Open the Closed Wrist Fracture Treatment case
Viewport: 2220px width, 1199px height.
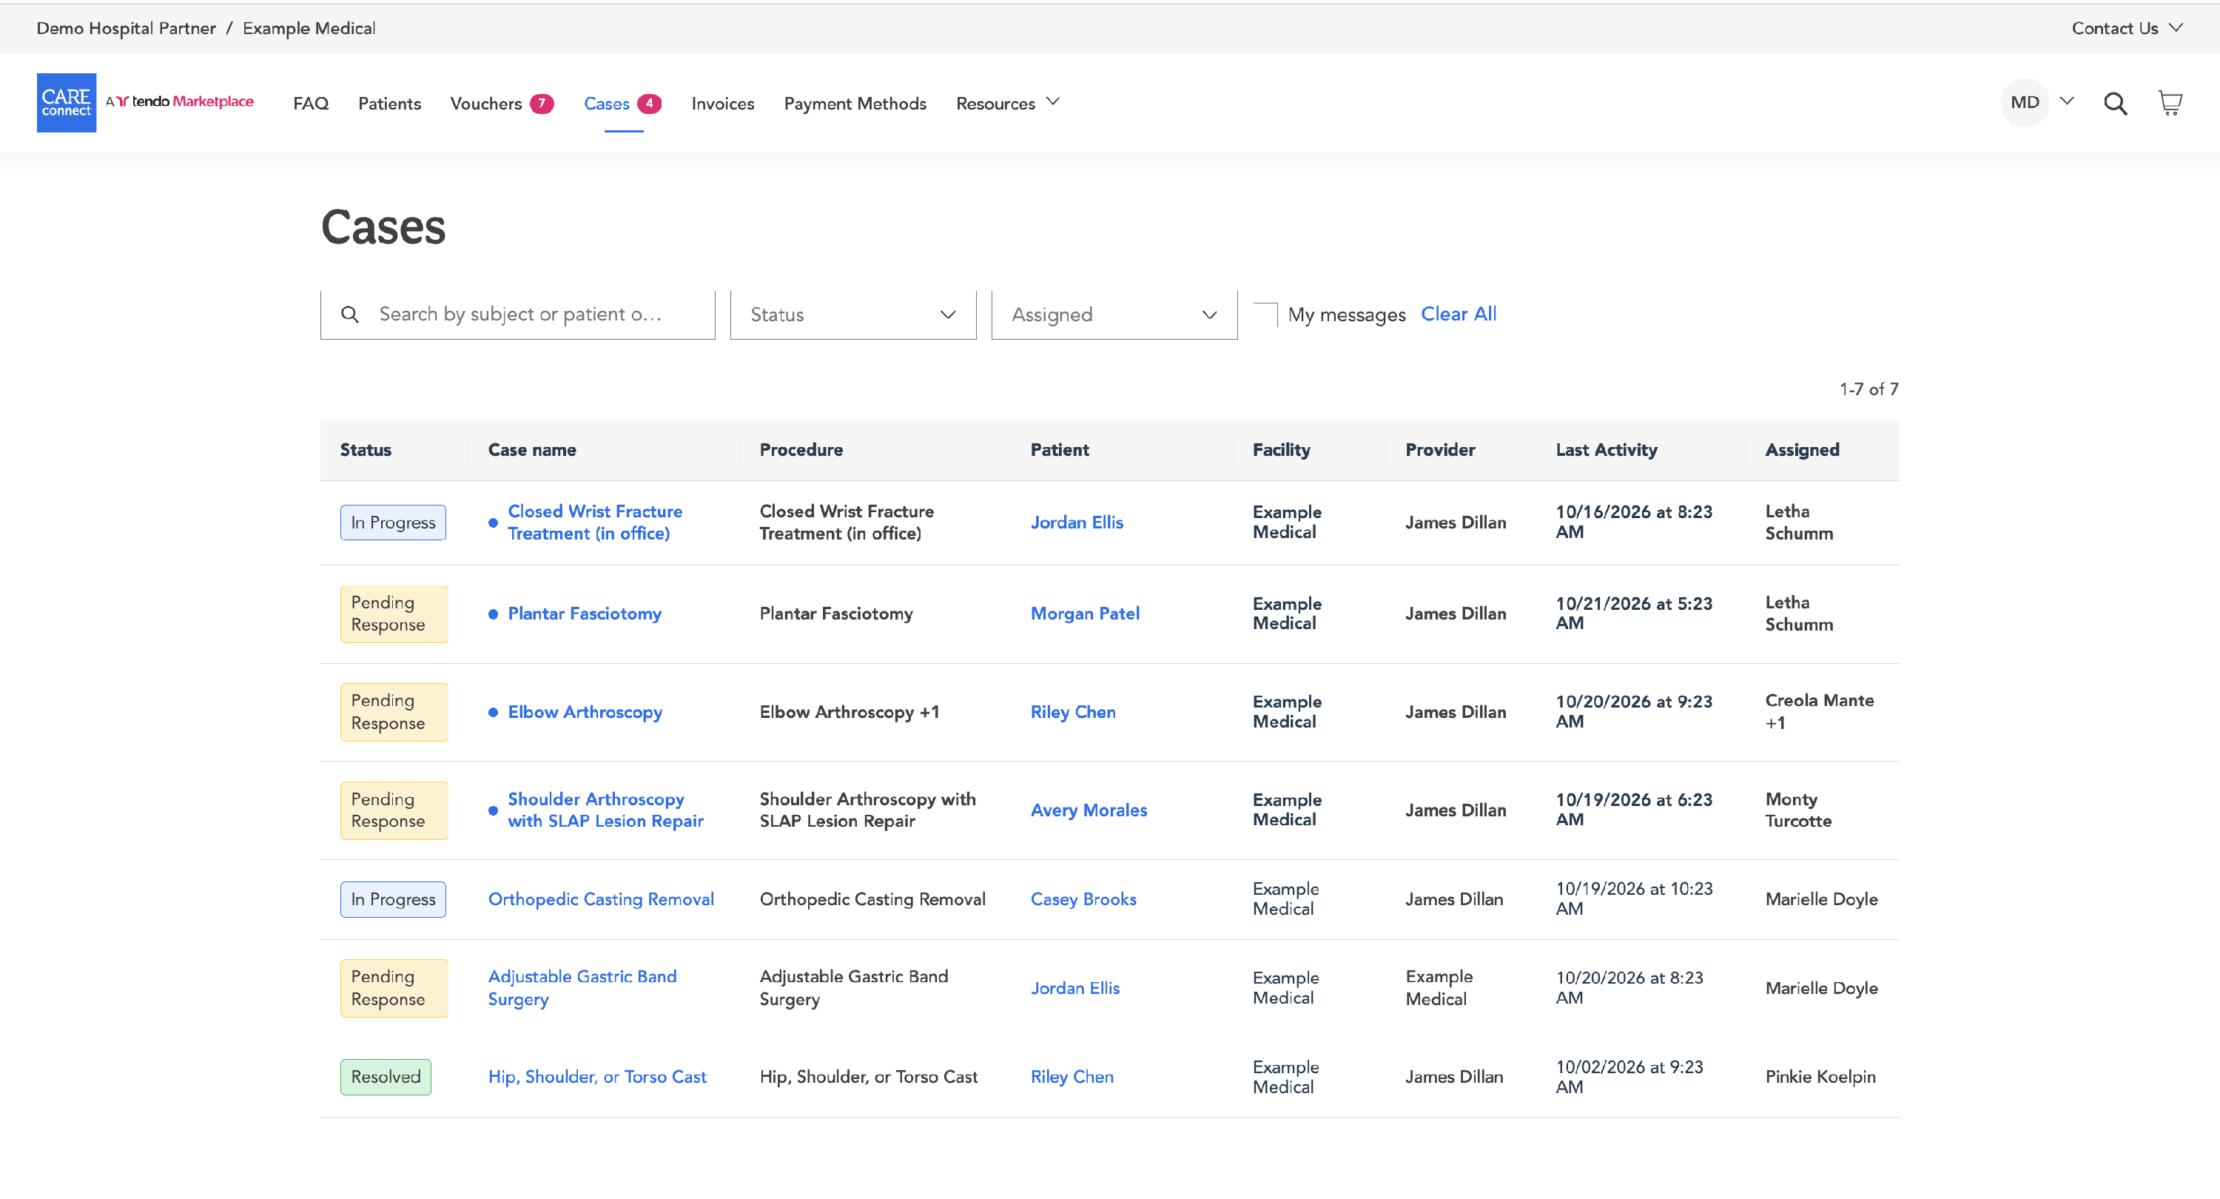coord(595,523)
